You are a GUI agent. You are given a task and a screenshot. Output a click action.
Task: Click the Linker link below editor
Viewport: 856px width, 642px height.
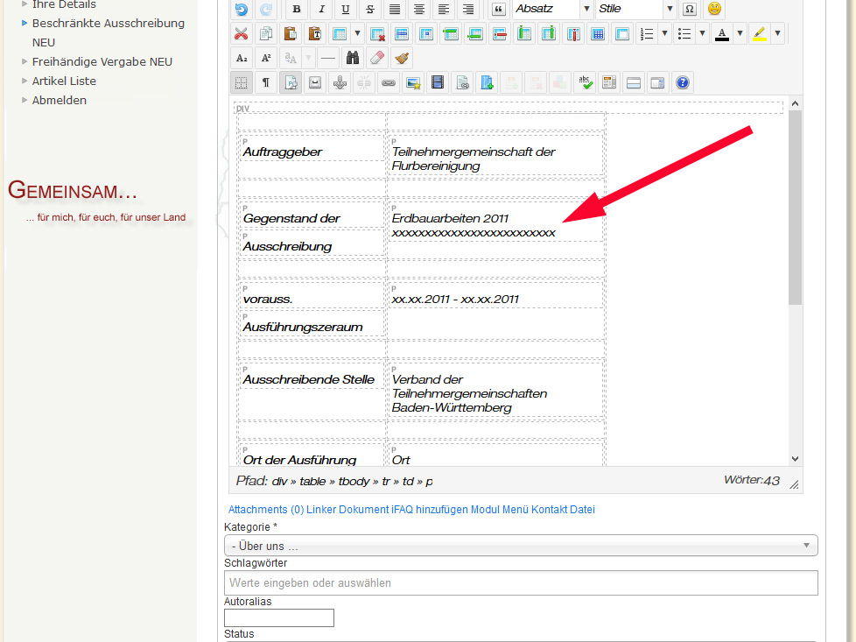click(x=321, y=509)
